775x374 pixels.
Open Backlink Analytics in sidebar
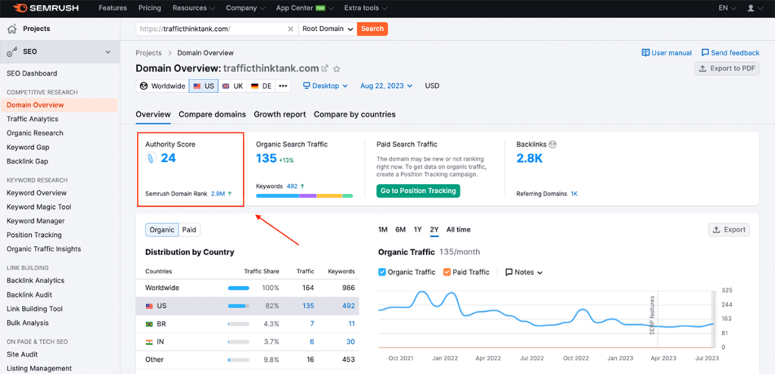coord(36,280)
